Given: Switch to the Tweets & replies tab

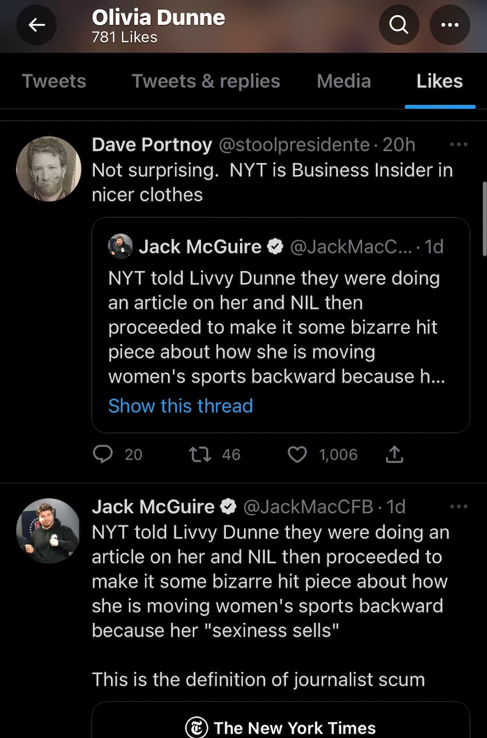Looking at the screenshot, I should pyautogui.click(x=206, y=81).
